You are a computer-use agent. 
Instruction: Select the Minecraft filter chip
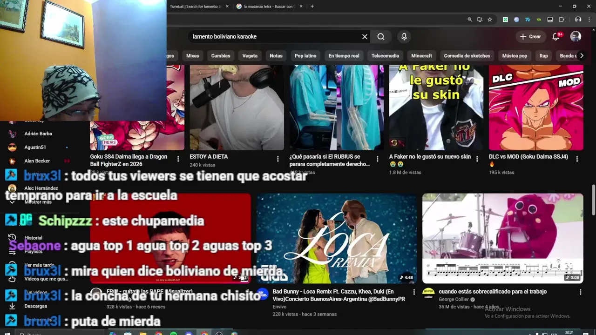coord(421,56)
